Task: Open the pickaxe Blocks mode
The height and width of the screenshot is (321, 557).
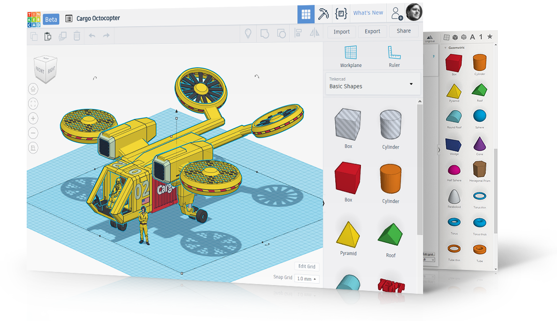Action: pos(323,14)
